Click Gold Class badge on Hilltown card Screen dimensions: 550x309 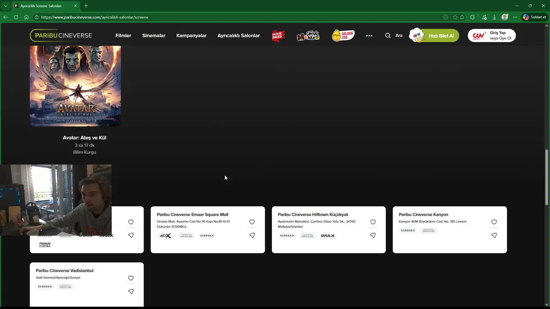(x=307, y=236)
